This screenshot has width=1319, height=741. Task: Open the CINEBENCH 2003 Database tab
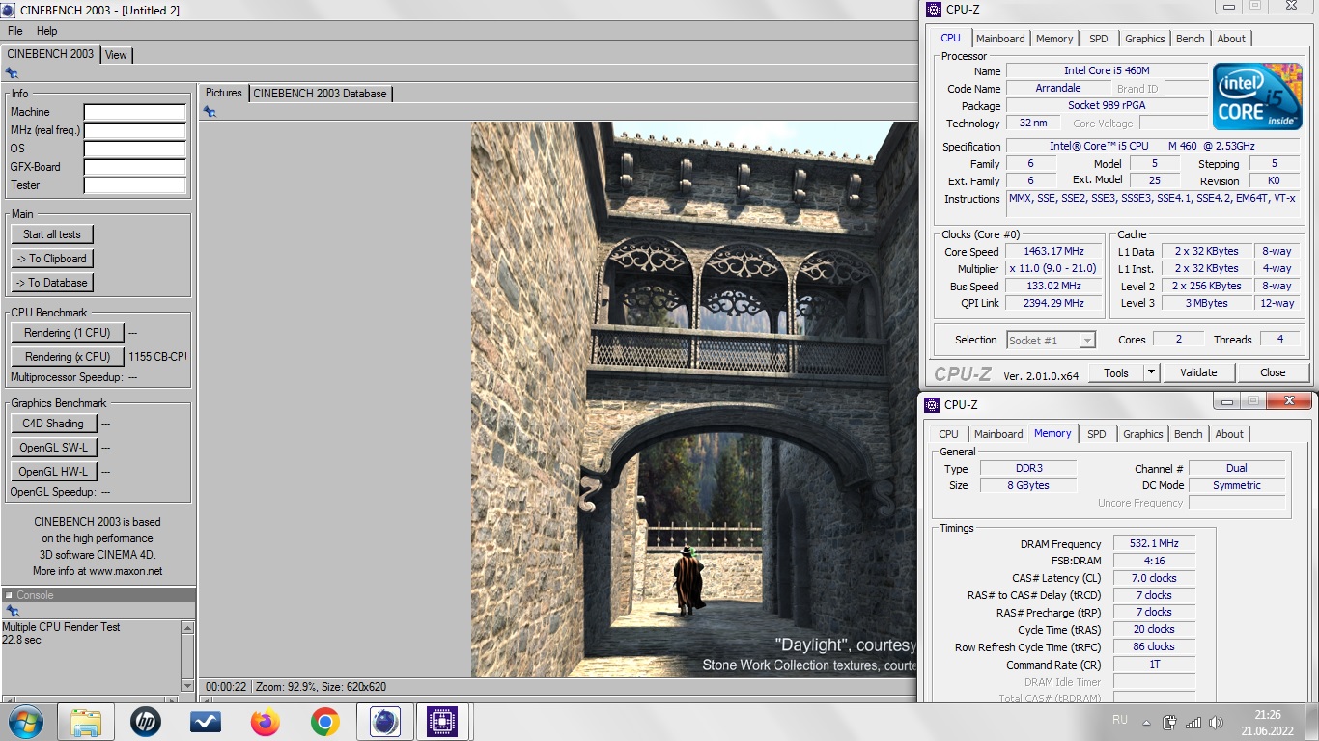[320, 94]
